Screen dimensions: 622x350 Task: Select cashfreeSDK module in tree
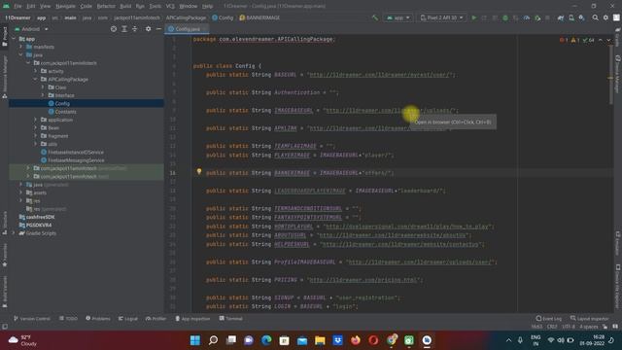click(x=37, y=217)
